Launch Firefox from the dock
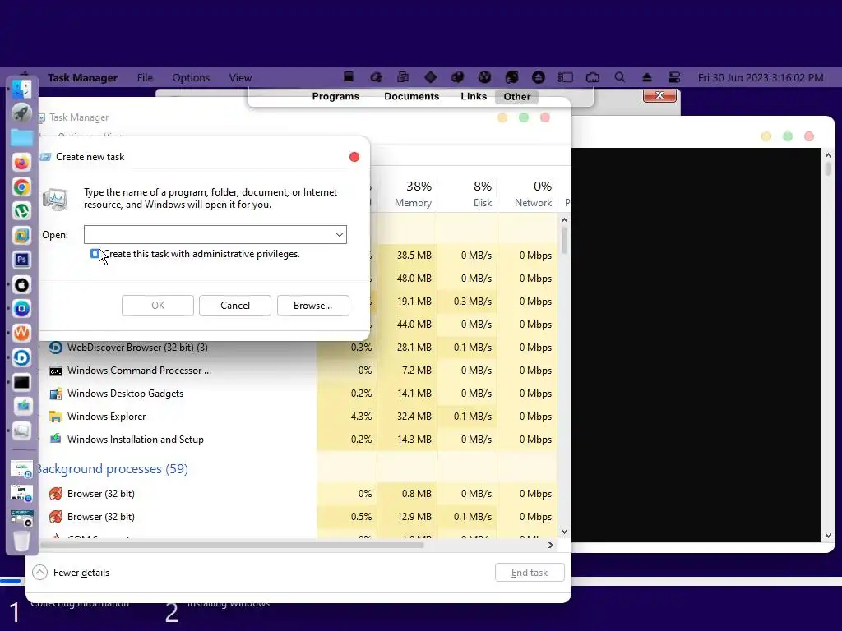 click(x=21, y=162)
